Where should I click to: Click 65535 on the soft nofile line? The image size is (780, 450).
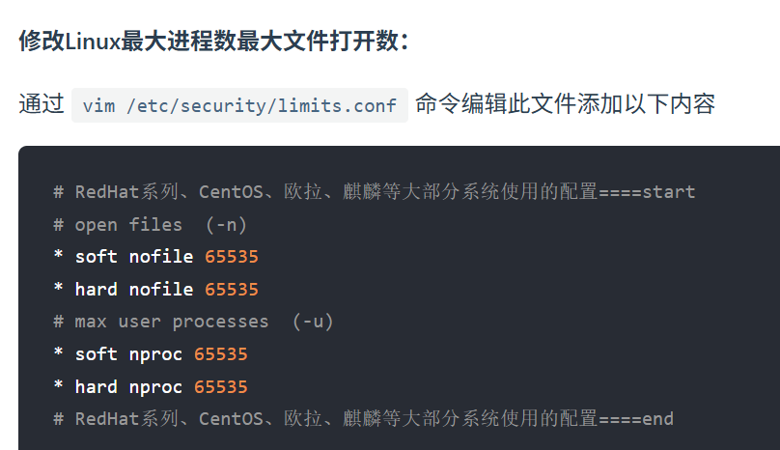tap(232, 257)
